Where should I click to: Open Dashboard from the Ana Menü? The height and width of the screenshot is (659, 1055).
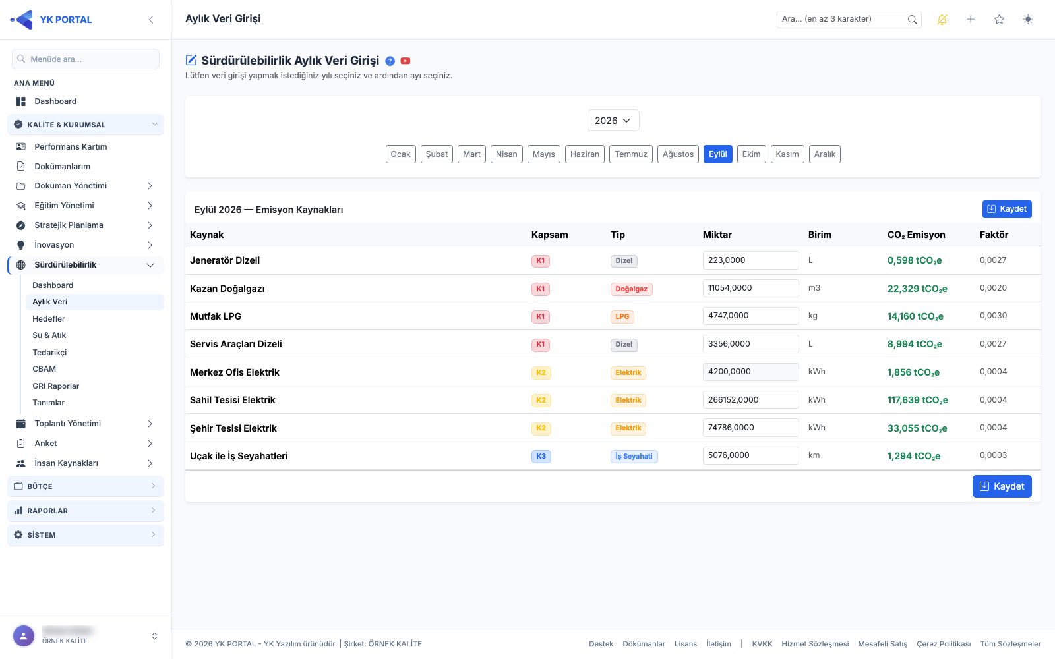(86, 101)
